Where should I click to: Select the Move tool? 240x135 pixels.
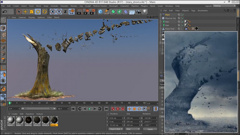25,12
